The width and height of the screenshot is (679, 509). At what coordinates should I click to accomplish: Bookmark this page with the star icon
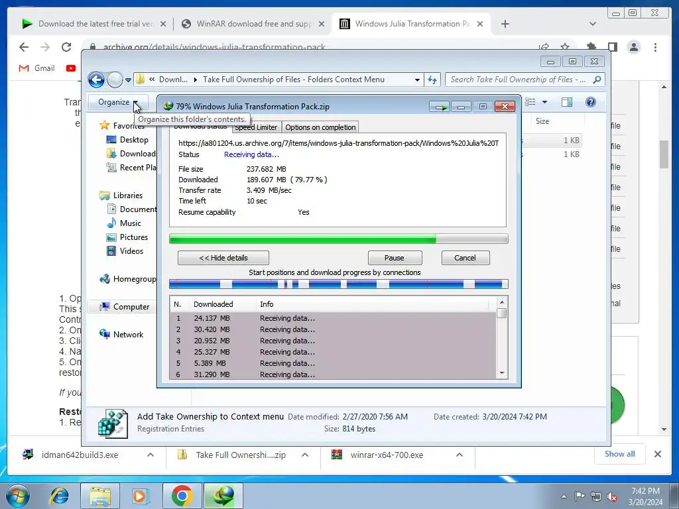[565, 47]
